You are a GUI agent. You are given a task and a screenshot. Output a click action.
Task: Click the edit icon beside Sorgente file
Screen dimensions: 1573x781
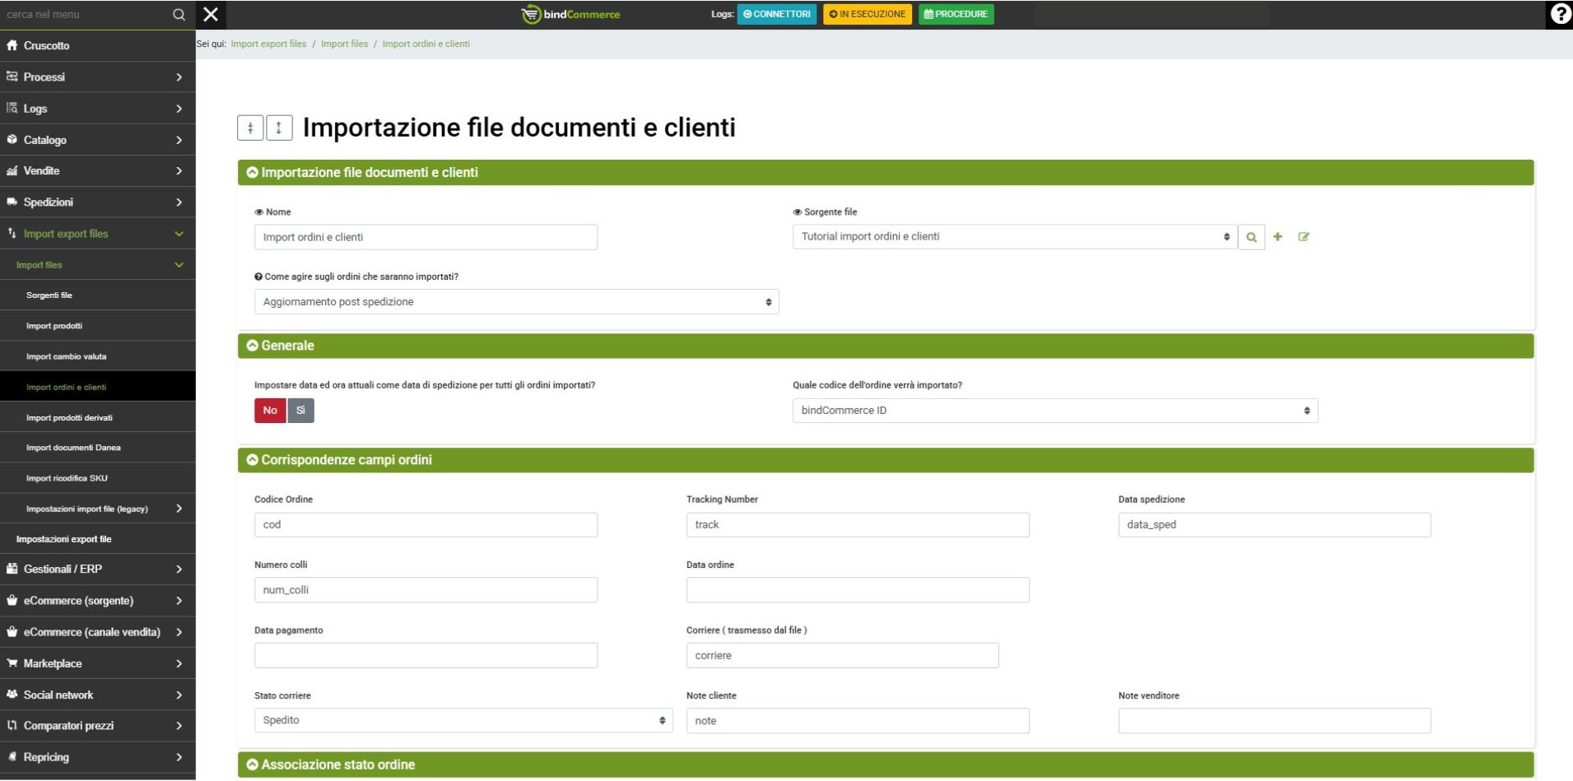pos(1304,237)
